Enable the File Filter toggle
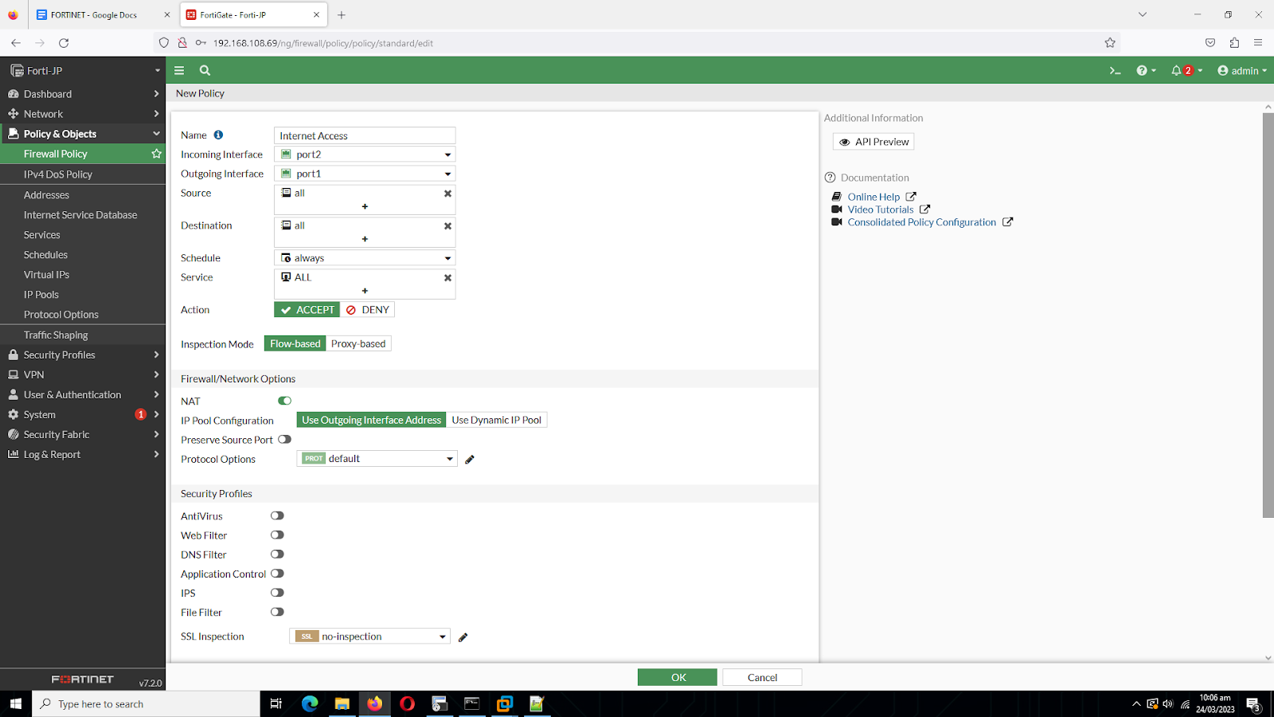The height and width of the screenshot is (717, 1274). (x=277, y=612)
